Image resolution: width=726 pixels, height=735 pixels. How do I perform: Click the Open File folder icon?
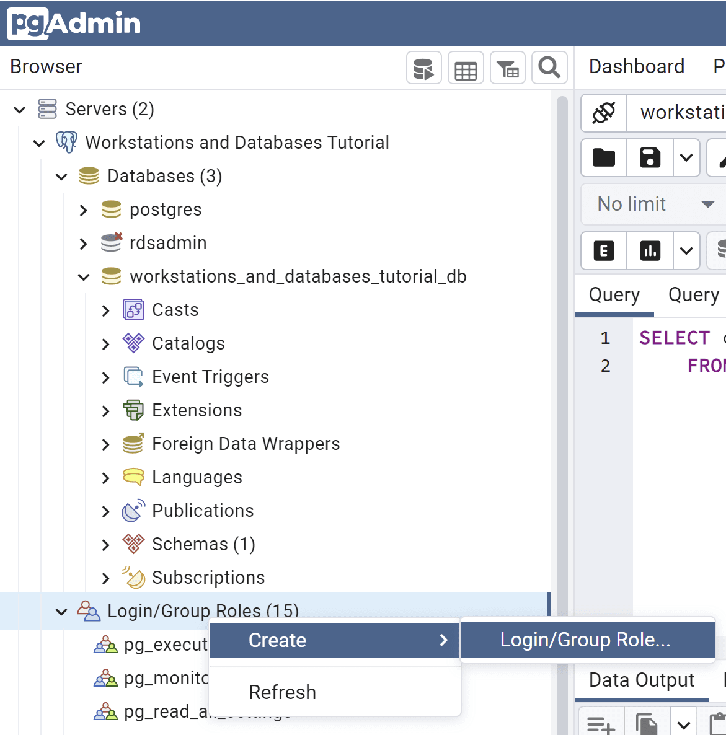coord(604,158)
